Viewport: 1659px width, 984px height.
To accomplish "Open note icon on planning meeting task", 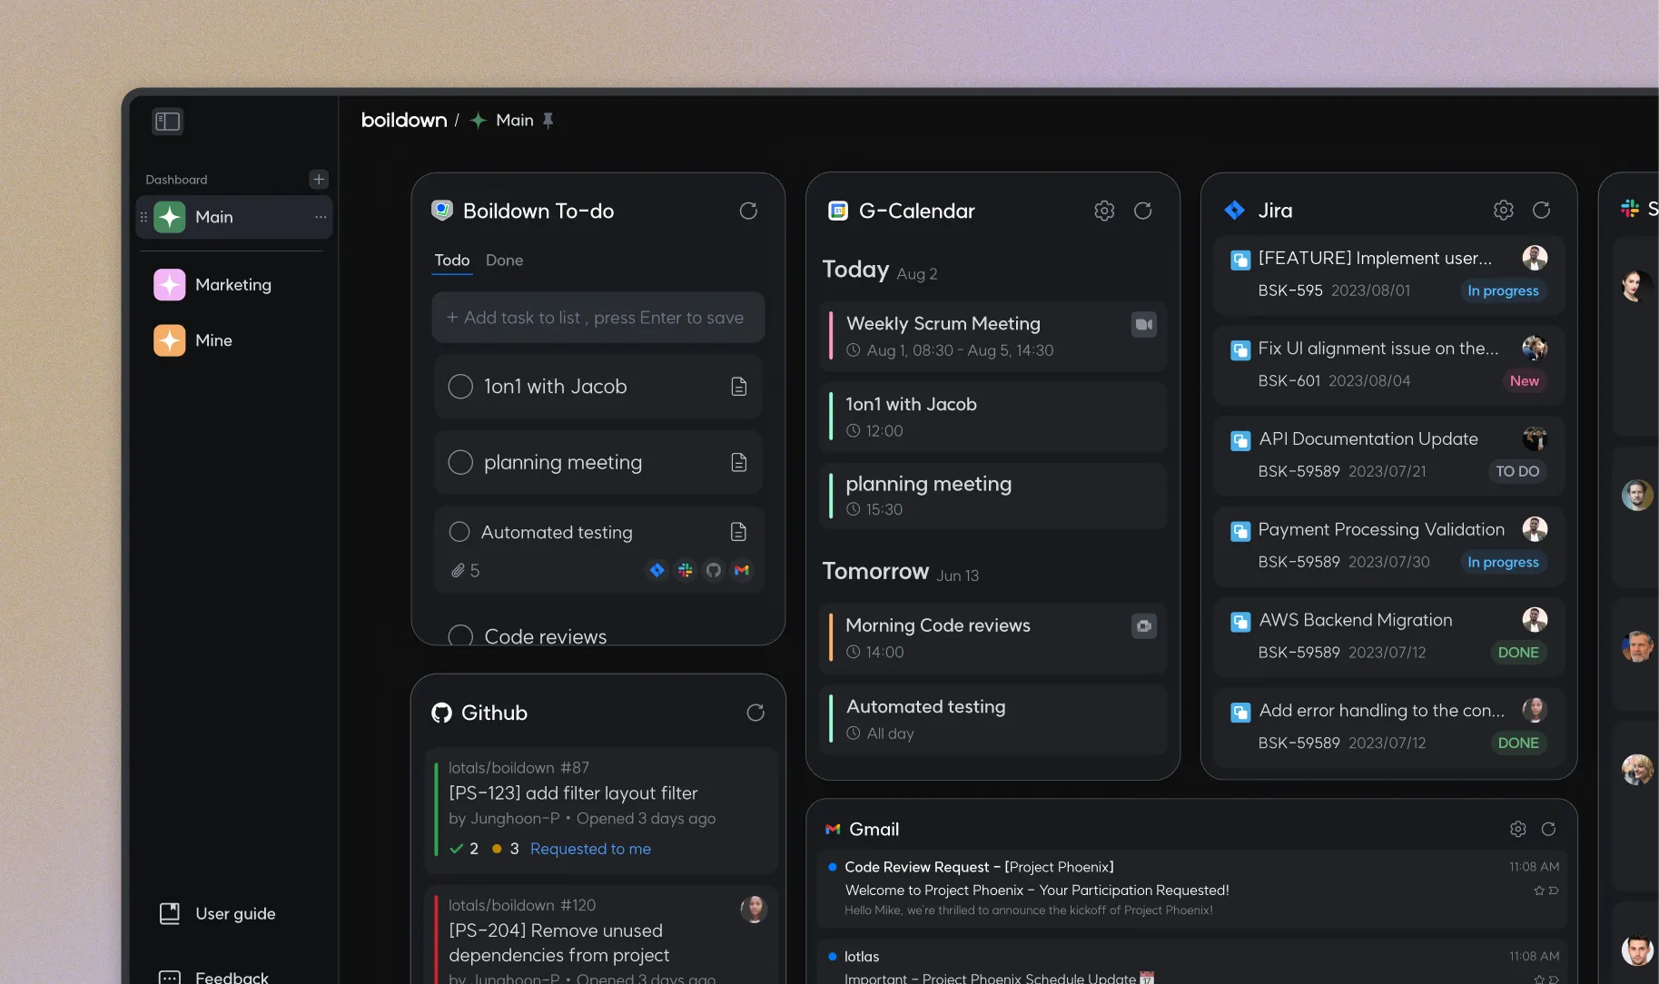I will (739, 462).
